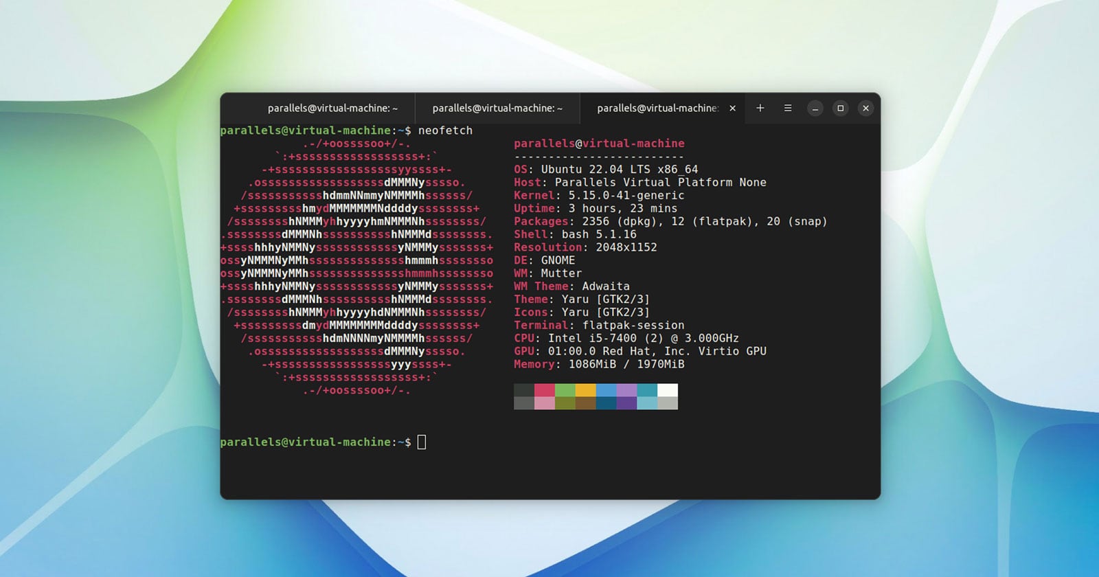Click the teal swatch in the top palette row
Screen dimensions: 1099x577
[647, 390]
